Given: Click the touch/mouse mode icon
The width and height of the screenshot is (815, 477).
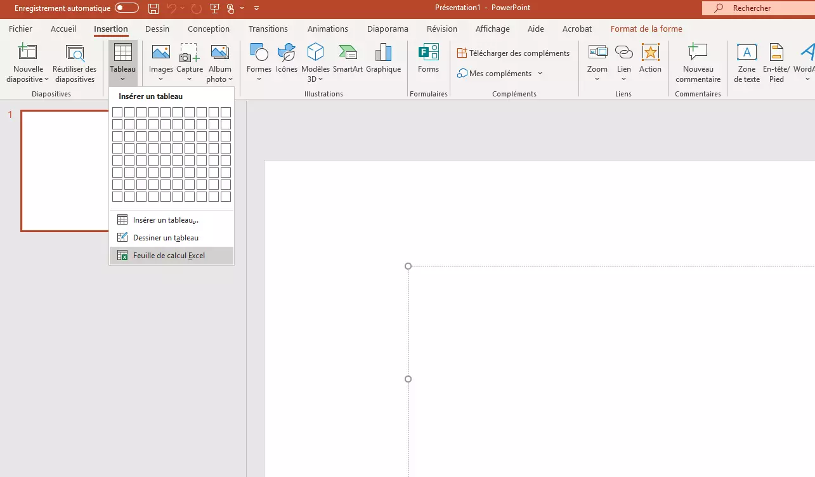Looking at the screenshot, I should pyautogui.click(x=231, y=8).
